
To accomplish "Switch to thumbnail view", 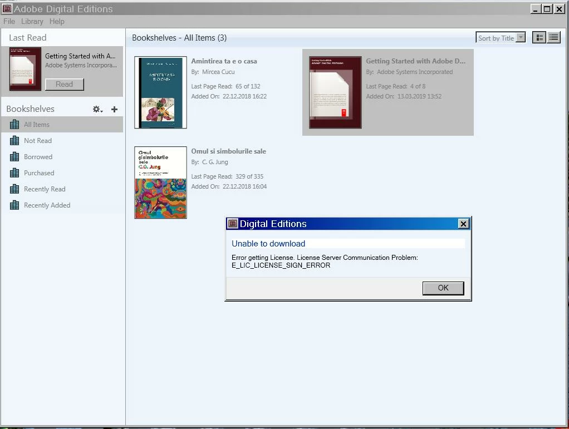I will click(539, 37).
